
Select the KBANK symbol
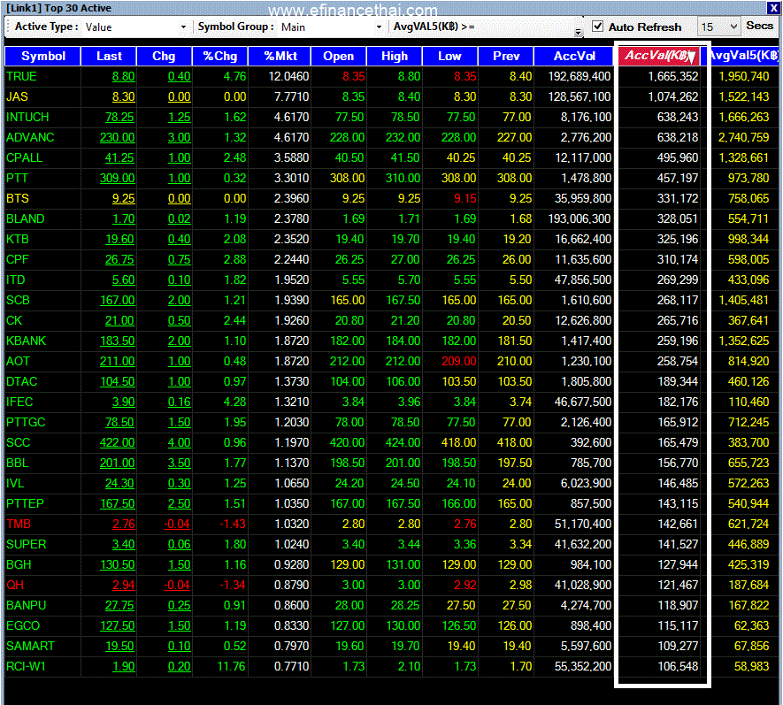coord(26,341)
